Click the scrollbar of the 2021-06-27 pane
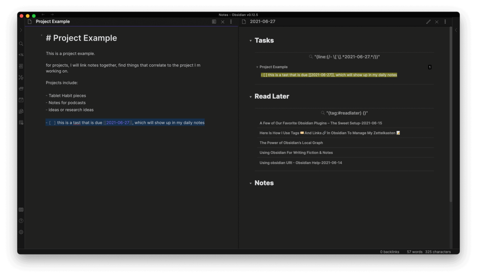The image size is (477, 277). (x=450, y=116)
